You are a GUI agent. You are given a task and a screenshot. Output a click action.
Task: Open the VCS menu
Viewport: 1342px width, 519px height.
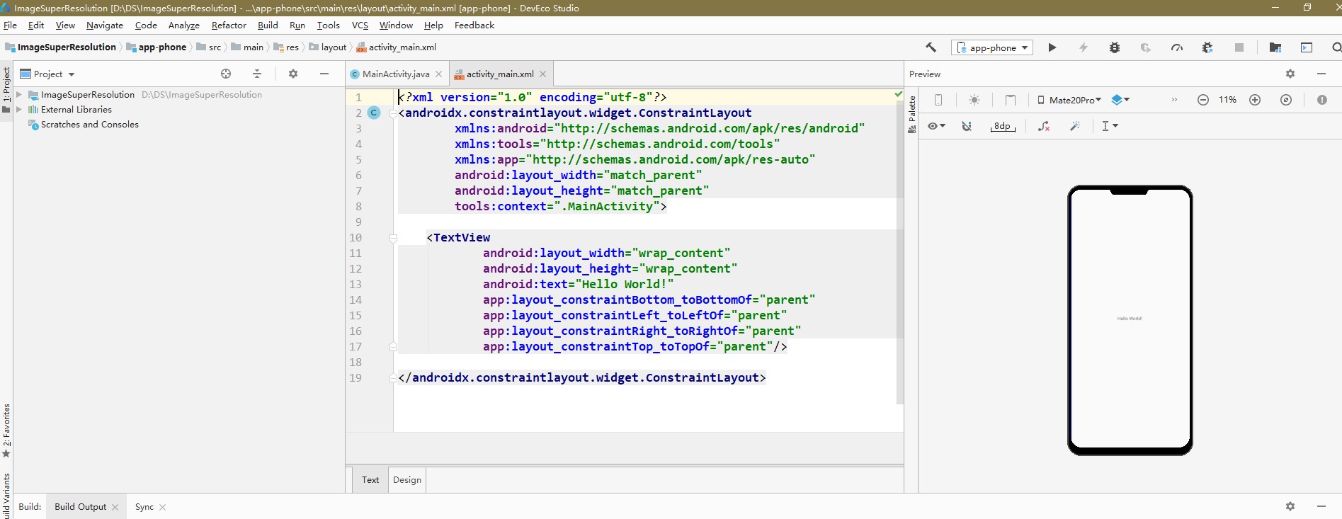coord(360,25)
